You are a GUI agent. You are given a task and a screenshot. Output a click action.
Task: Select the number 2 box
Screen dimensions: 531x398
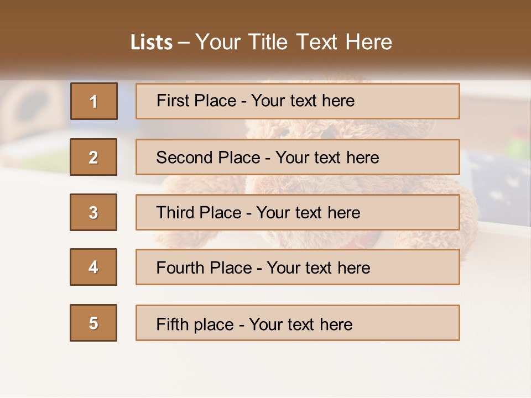tap(93, 157)
